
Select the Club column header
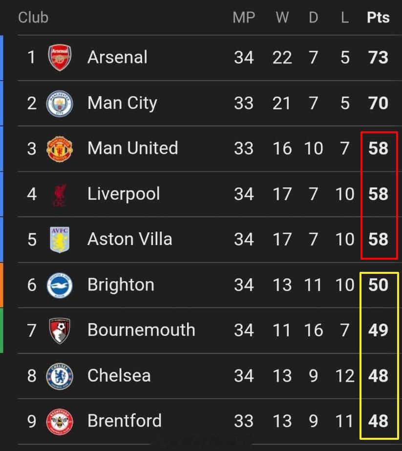pyautogui.click(x=33, y=18)
